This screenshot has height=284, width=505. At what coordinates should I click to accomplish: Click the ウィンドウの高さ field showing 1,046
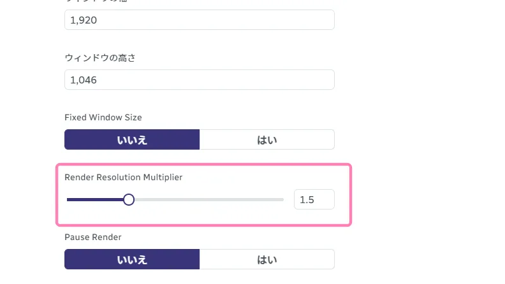(200, 80)
